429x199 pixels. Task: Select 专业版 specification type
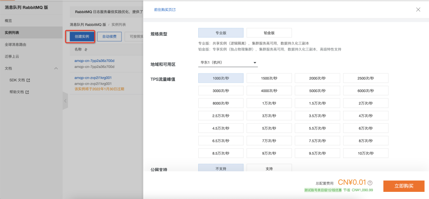click(x=221, y=33)
